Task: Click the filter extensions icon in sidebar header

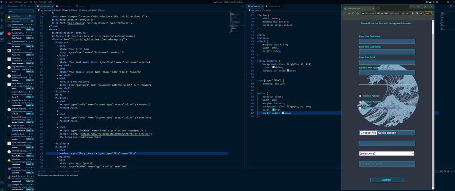Action: point(22,6)
